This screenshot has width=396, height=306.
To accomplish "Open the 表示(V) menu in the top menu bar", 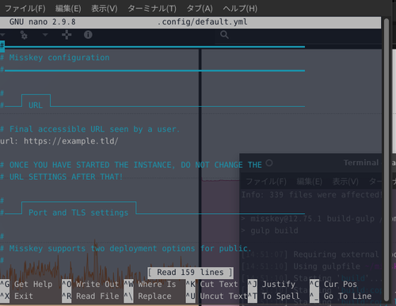I will 105,9.
